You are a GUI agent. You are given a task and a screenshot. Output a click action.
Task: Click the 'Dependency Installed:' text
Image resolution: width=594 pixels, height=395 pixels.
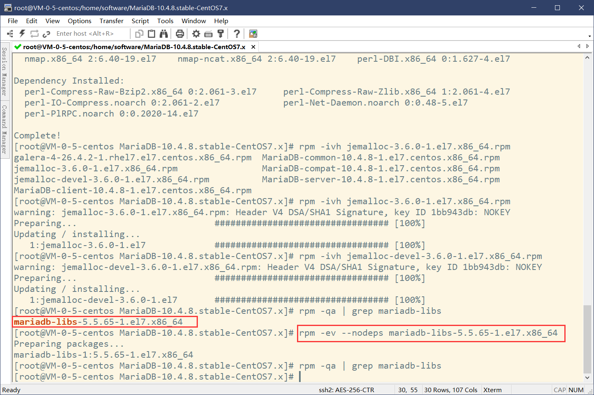click(69, 81)
